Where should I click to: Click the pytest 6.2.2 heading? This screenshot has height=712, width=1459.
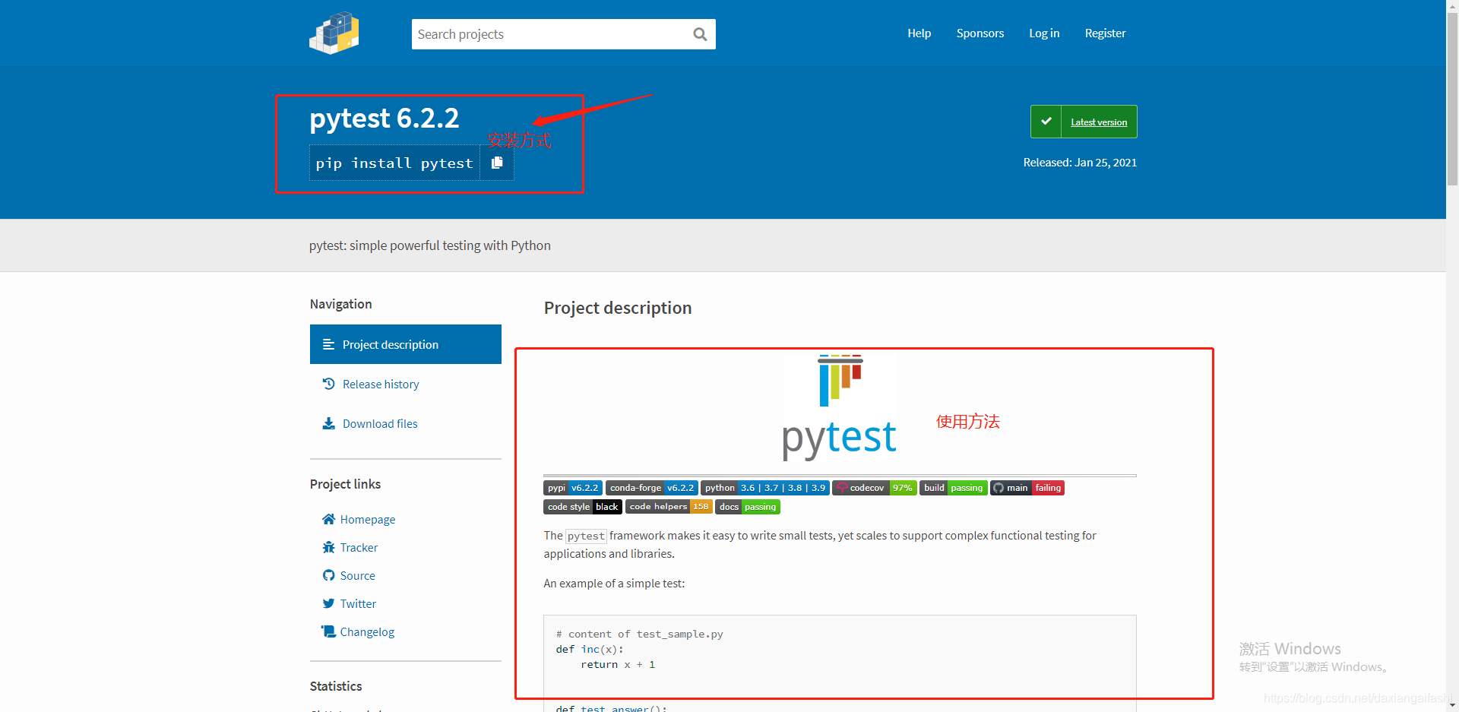384,118
